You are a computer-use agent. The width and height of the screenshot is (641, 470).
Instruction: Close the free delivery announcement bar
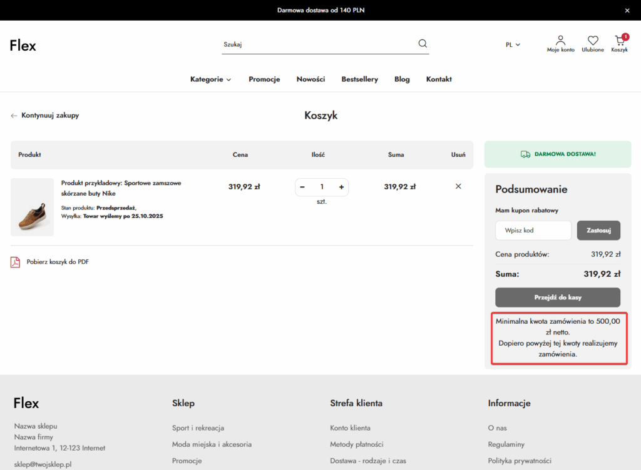tap(627, 10)
